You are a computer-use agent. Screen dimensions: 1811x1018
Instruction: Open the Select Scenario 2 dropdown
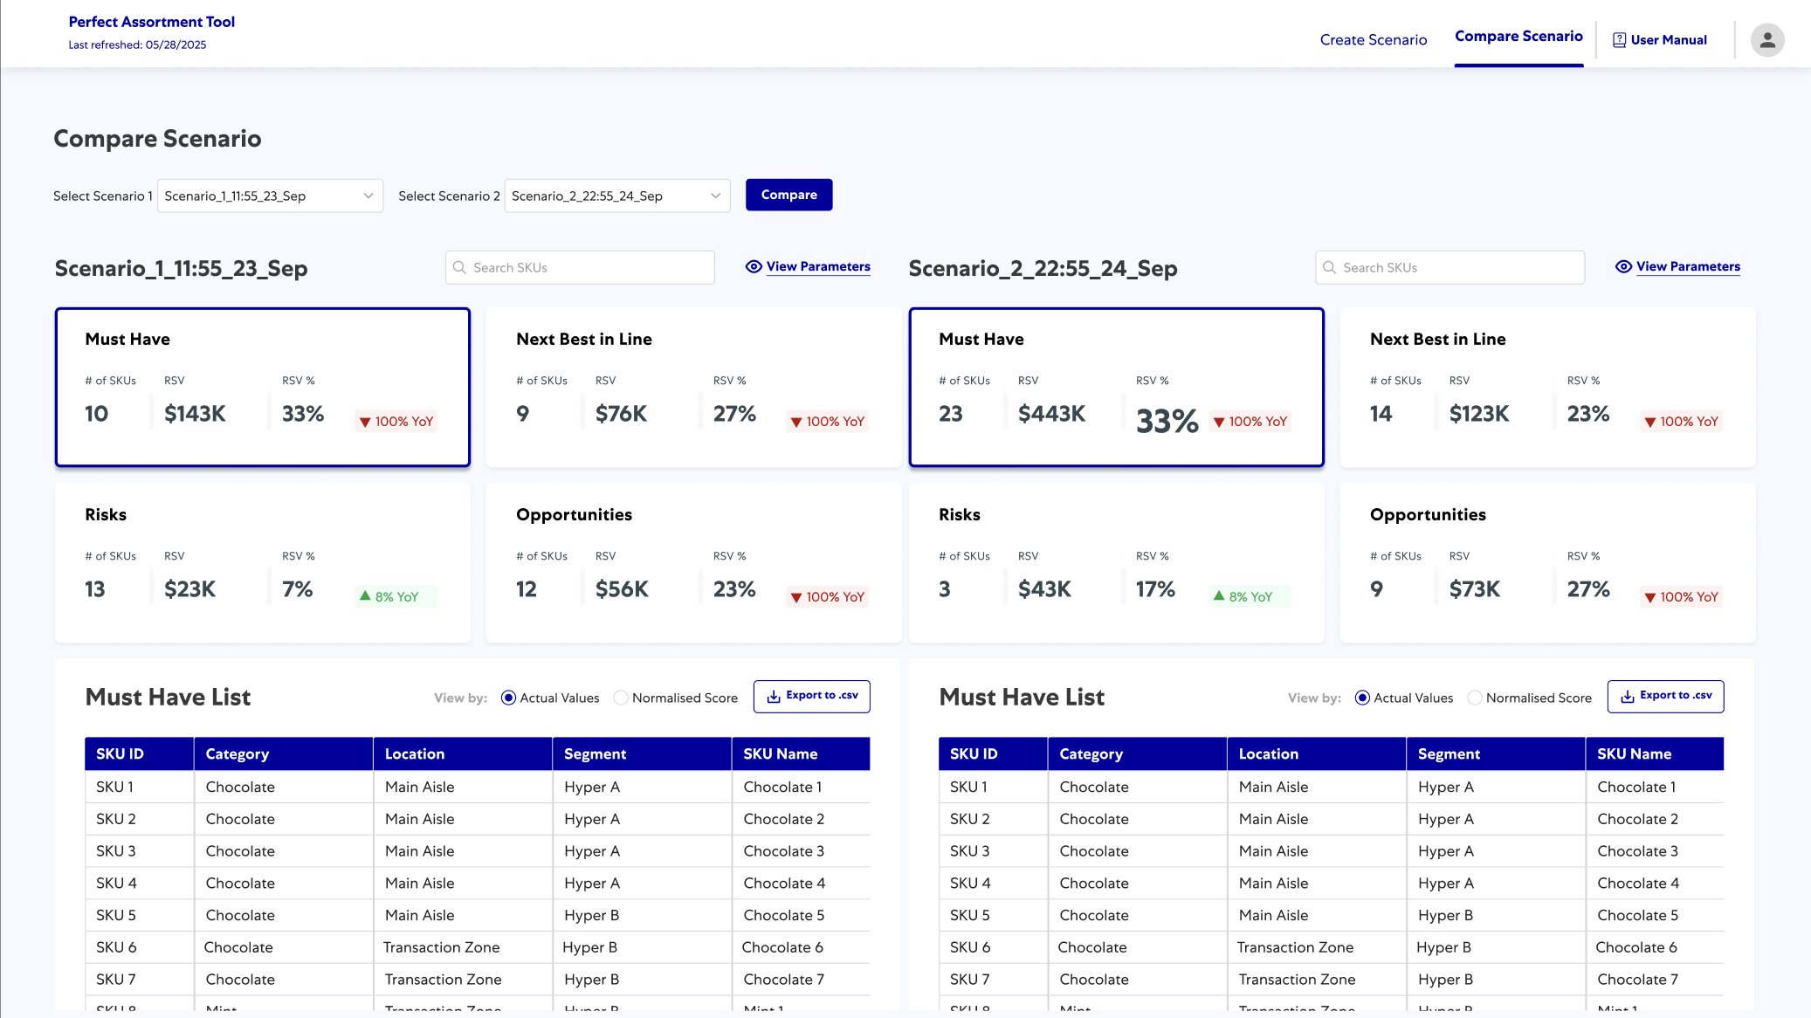tap(617, 196)
